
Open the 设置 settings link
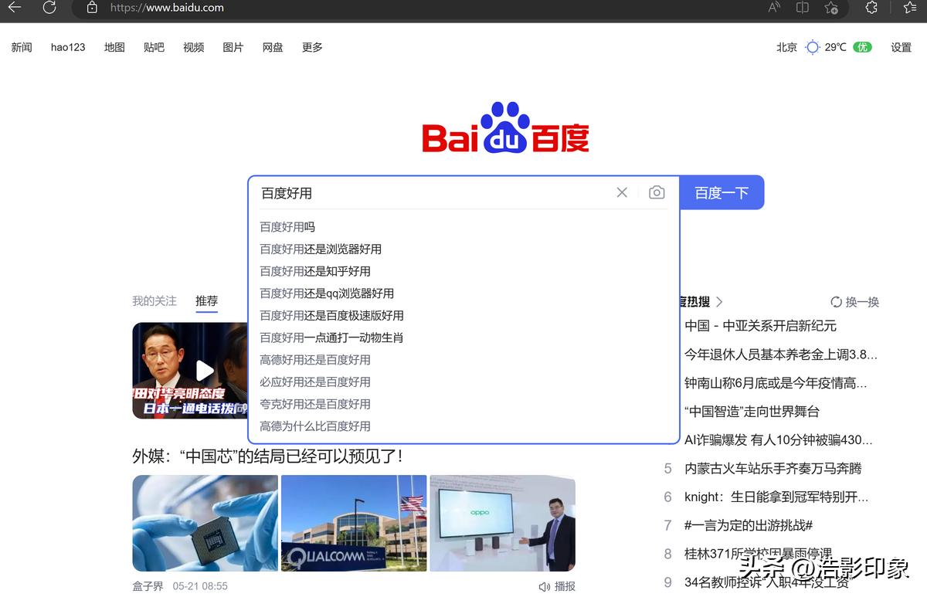click(x=901, y=47)
